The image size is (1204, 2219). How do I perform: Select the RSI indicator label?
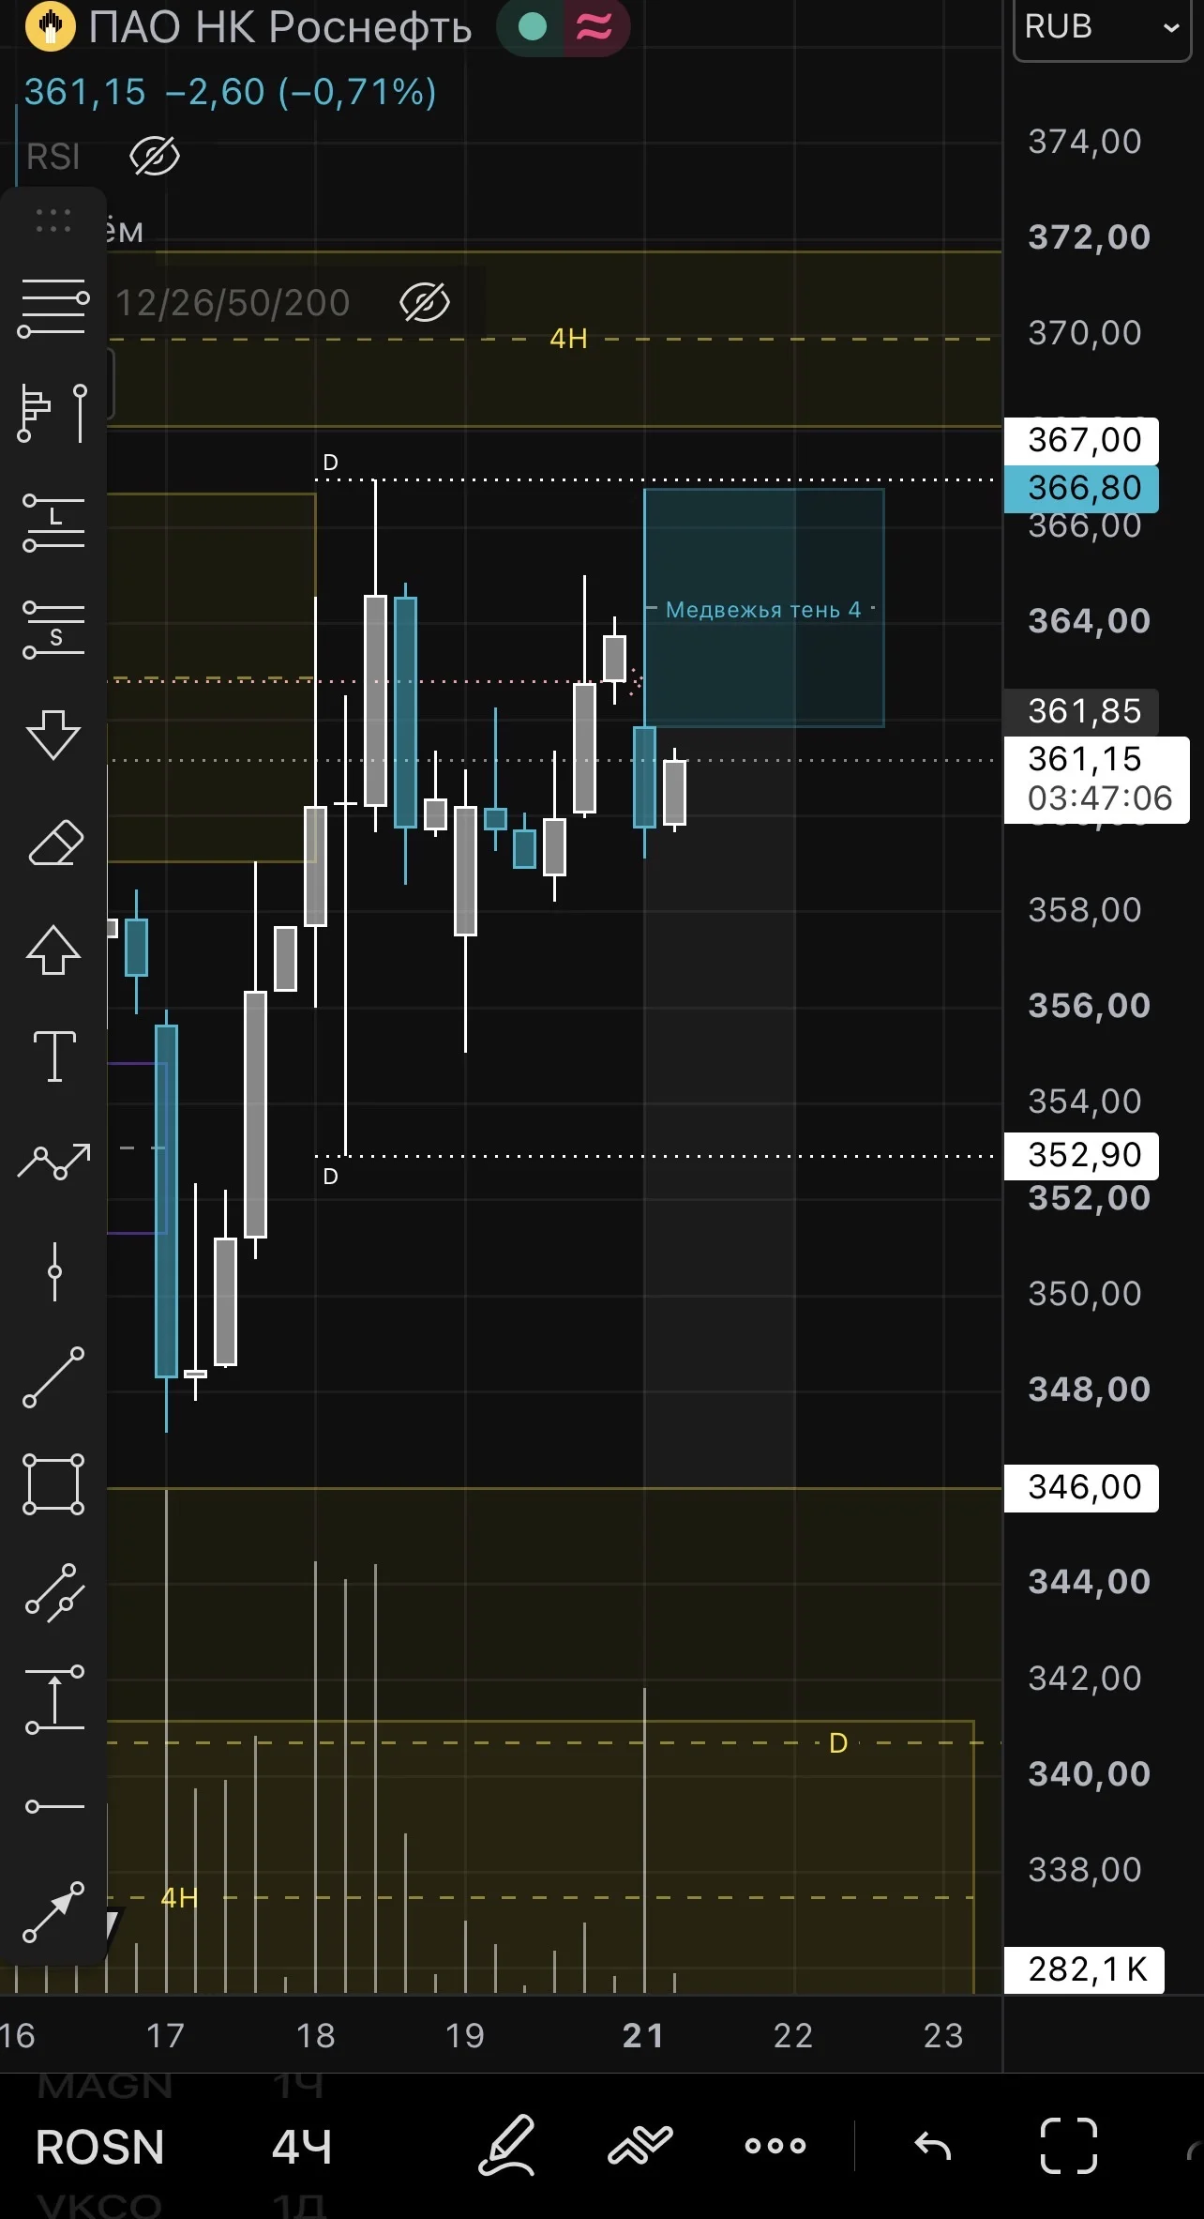(53, 157)
